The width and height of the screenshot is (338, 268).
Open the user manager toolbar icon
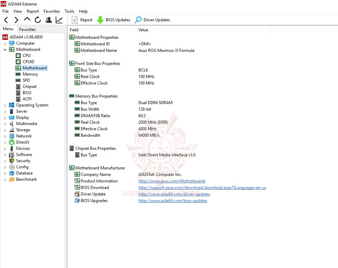(48, 20)
